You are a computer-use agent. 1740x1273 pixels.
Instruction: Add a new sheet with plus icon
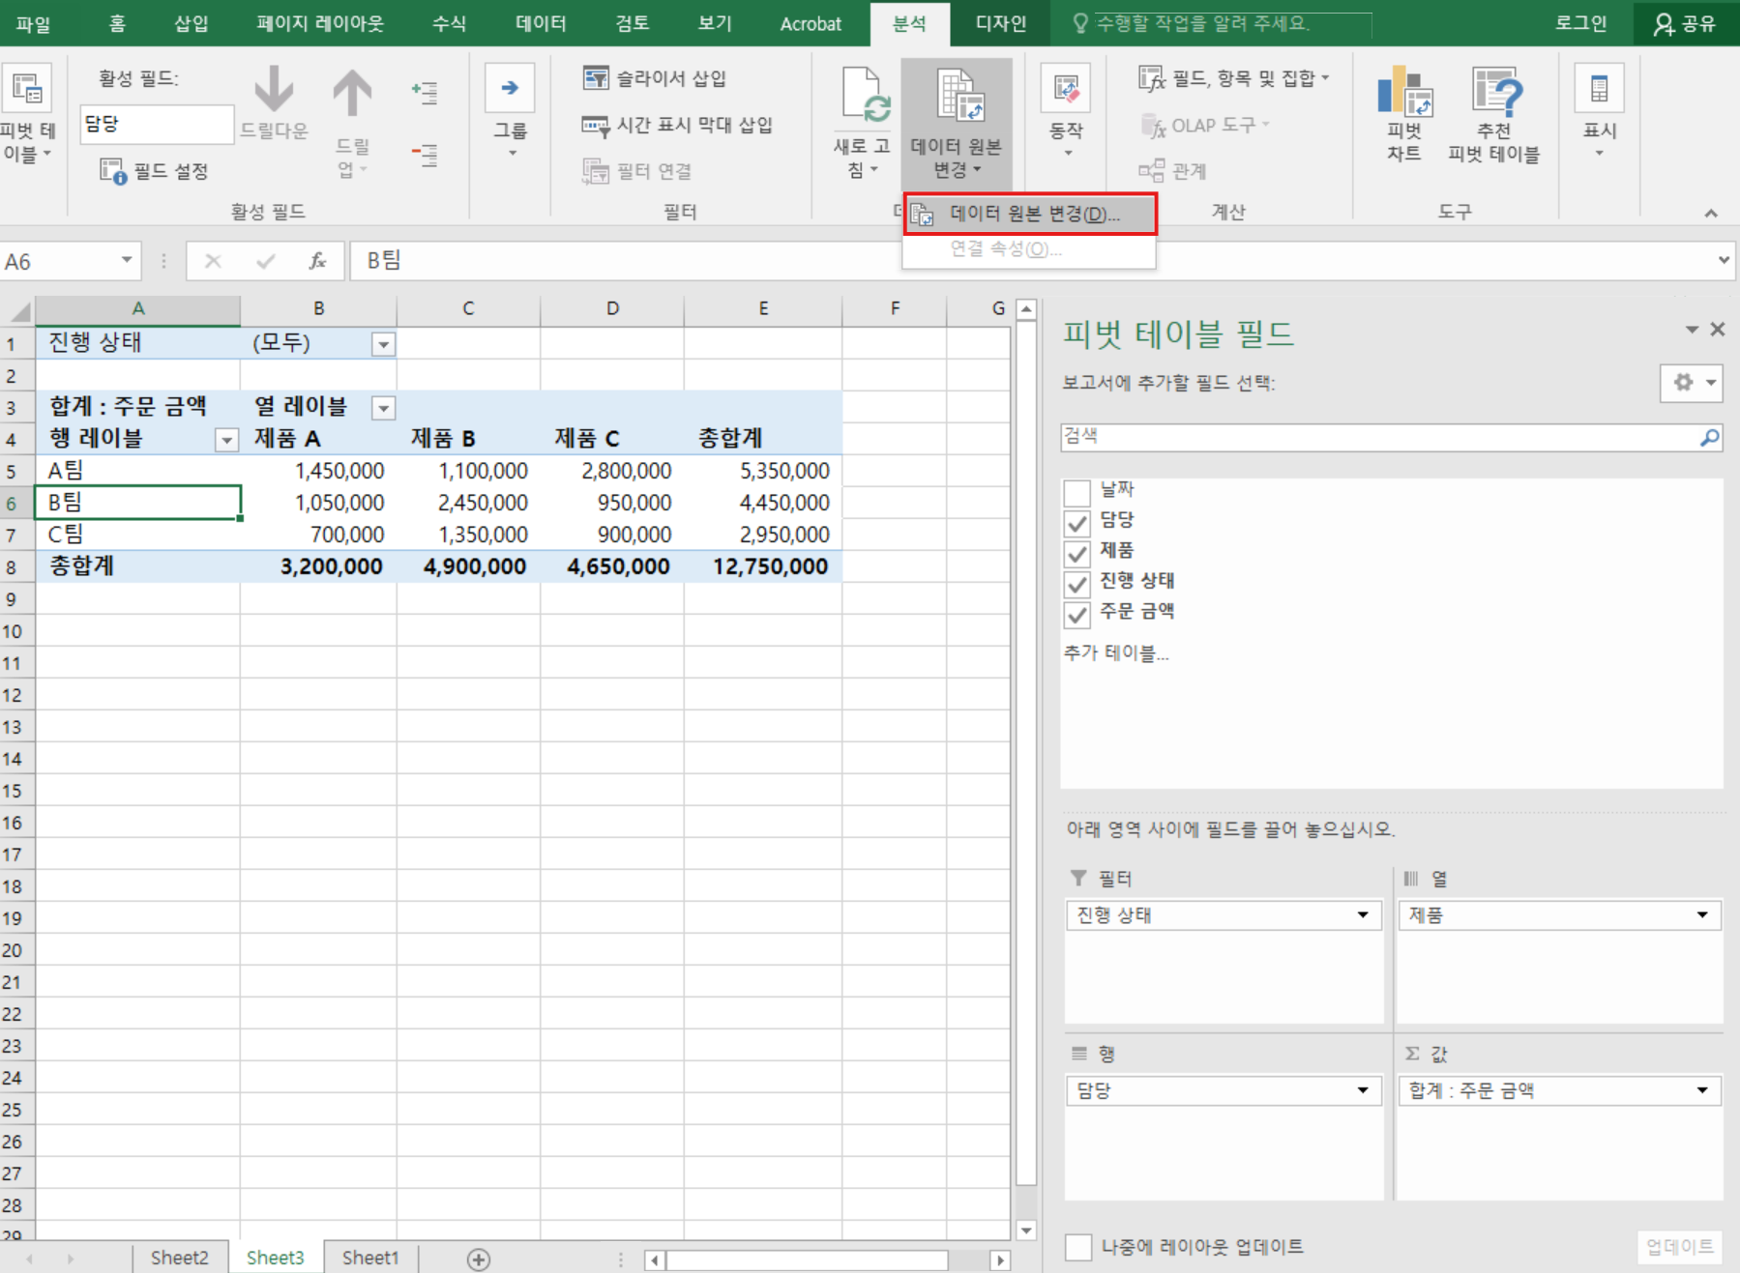[x=479, y=1259]
